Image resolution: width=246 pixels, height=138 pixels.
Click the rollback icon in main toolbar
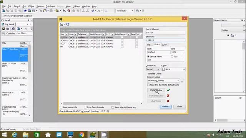click(x=87, y=11)
